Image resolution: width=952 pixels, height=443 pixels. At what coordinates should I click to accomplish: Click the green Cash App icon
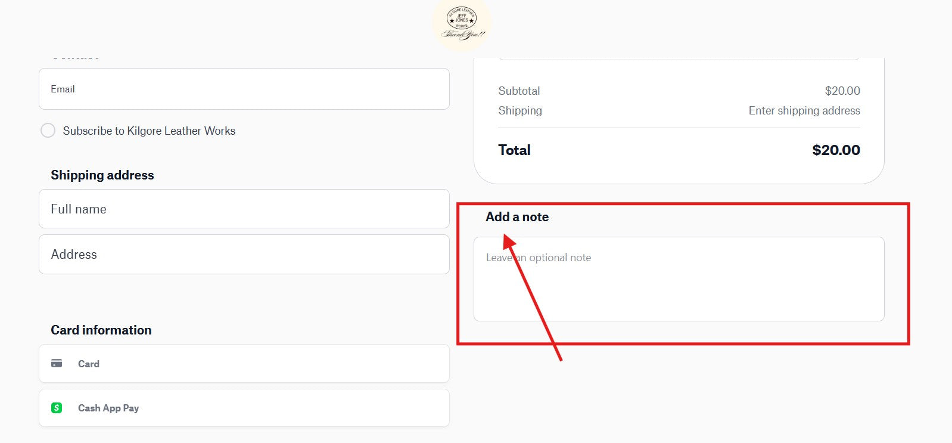point(57,408)
